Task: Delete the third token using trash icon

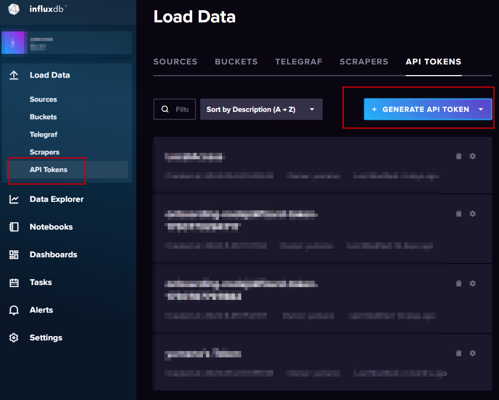Action: [x=459, y=283]
